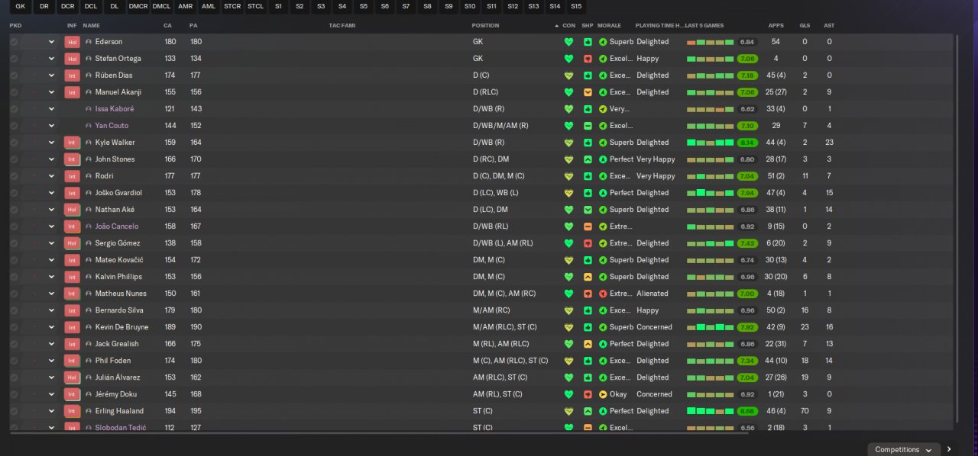Click Julián Álvarez's Hol status badge
The image size is (978, 456).
(73, 377)
